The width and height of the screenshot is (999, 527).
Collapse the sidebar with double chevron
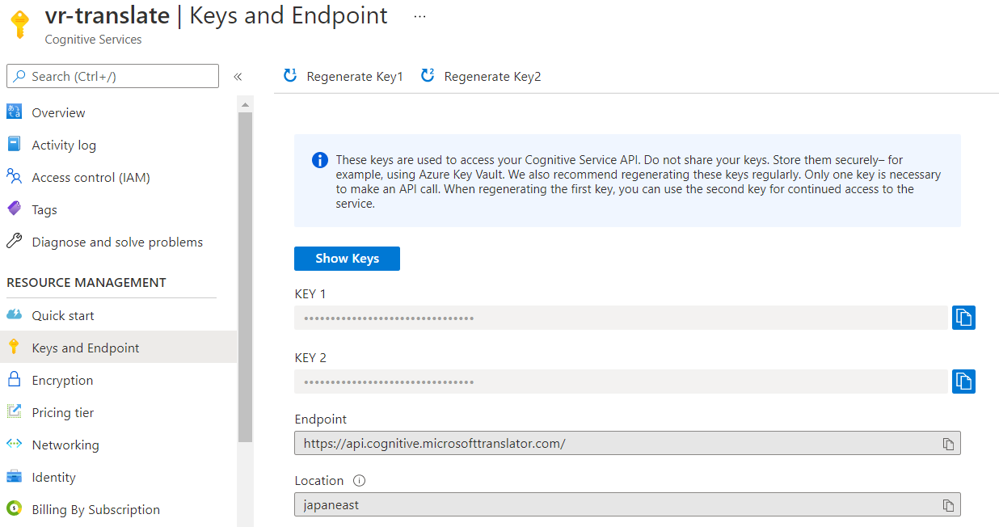[x=238, y=77]
